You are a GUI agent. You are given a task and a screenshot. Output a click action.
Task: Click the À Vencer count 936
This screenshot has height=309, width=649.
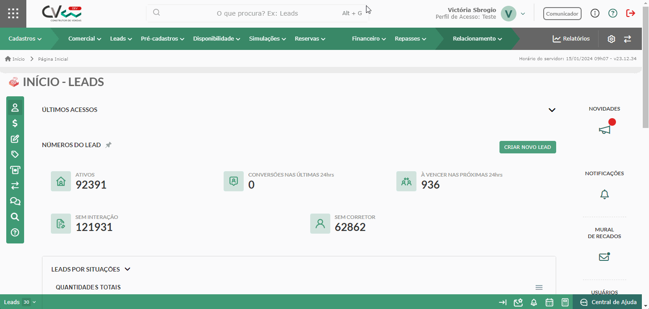click(x=430, y=185)
